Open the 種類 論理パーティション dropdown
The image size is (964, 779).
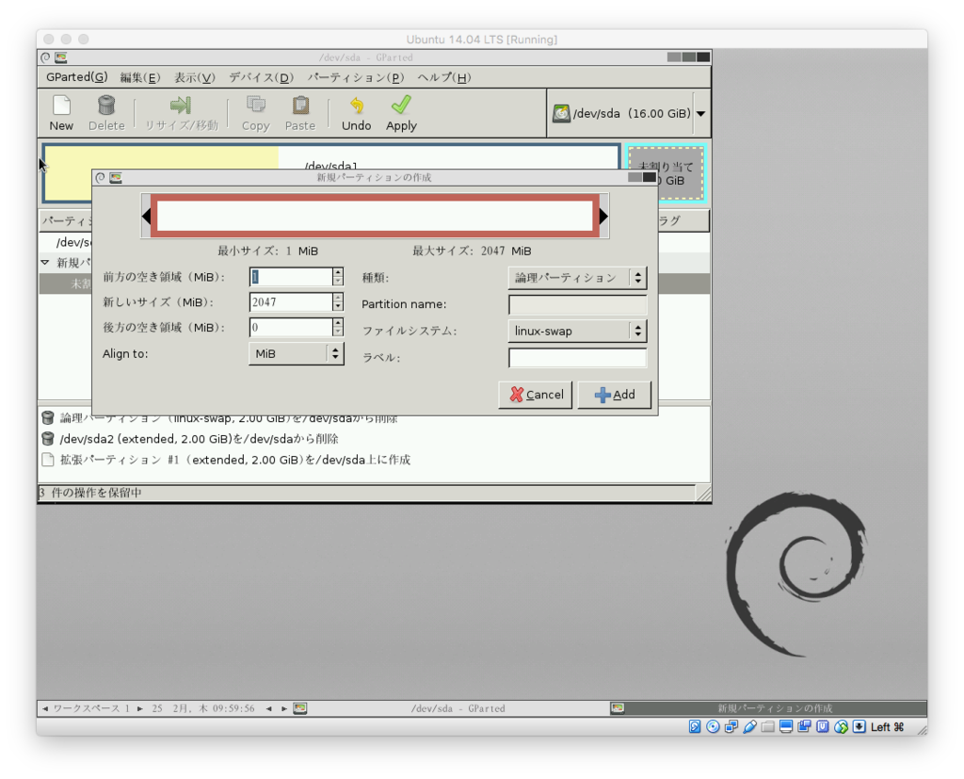point(577,278)
